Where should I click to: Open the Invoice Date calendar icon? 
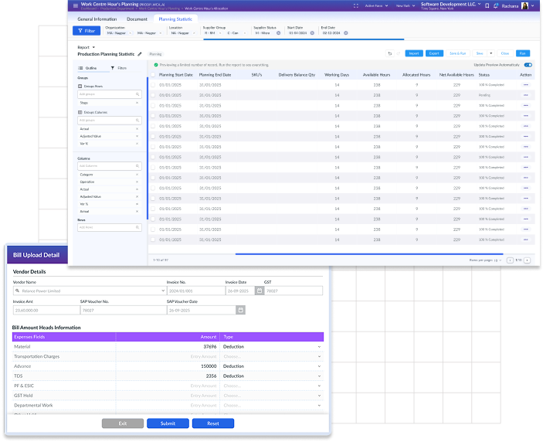pyautogui.click(x=260, y=291)
